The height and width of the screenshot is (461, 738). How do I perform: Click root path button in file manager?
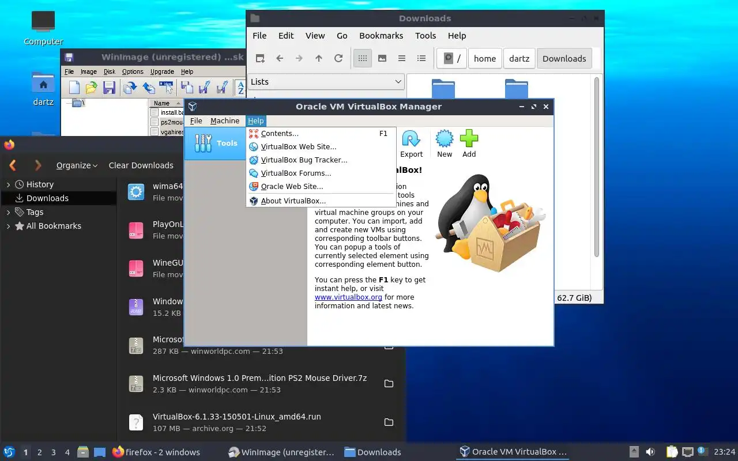[x=451, y=58]
